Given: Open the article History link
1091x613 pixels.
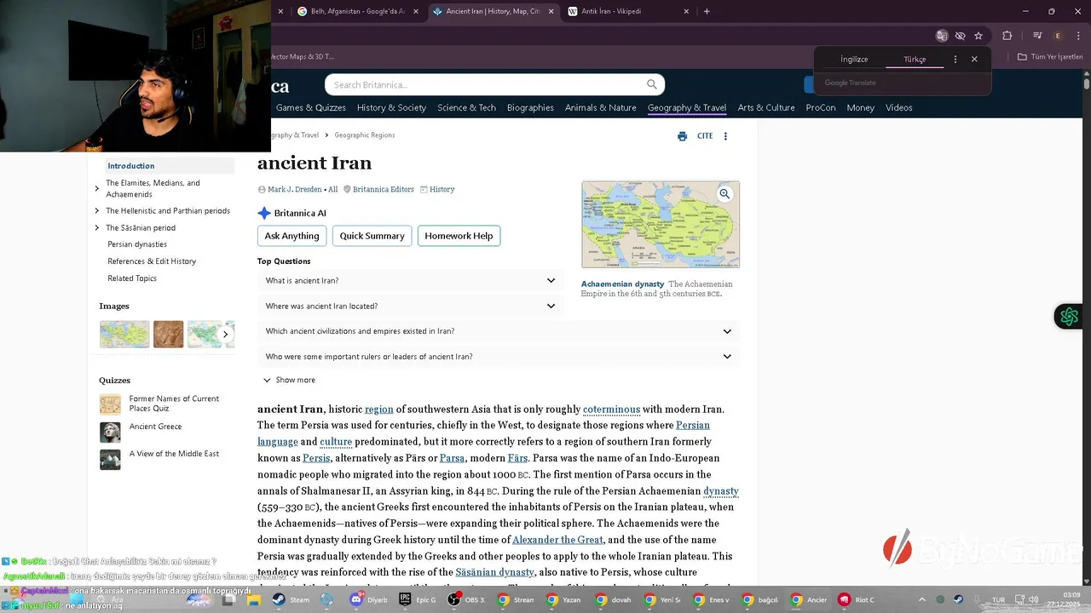Looking at the screenshot, I should coord(442,189).
